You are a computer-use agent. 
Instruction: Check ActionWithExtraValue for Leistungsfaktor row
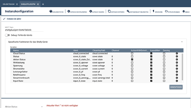132,72
